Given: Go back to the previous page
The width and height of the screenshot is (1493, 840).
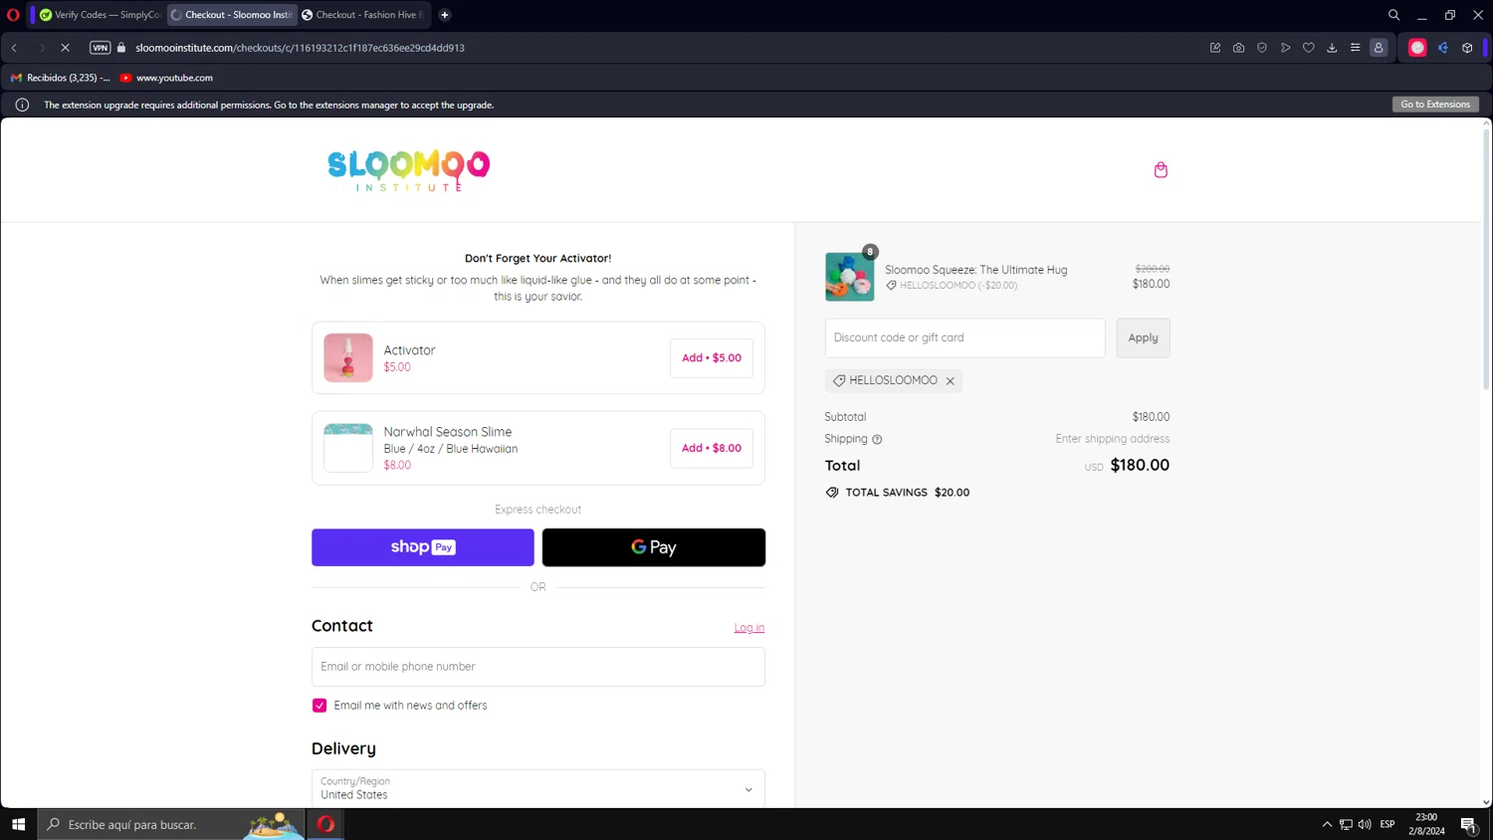Looking at the screenshot, I should [15, 48].
